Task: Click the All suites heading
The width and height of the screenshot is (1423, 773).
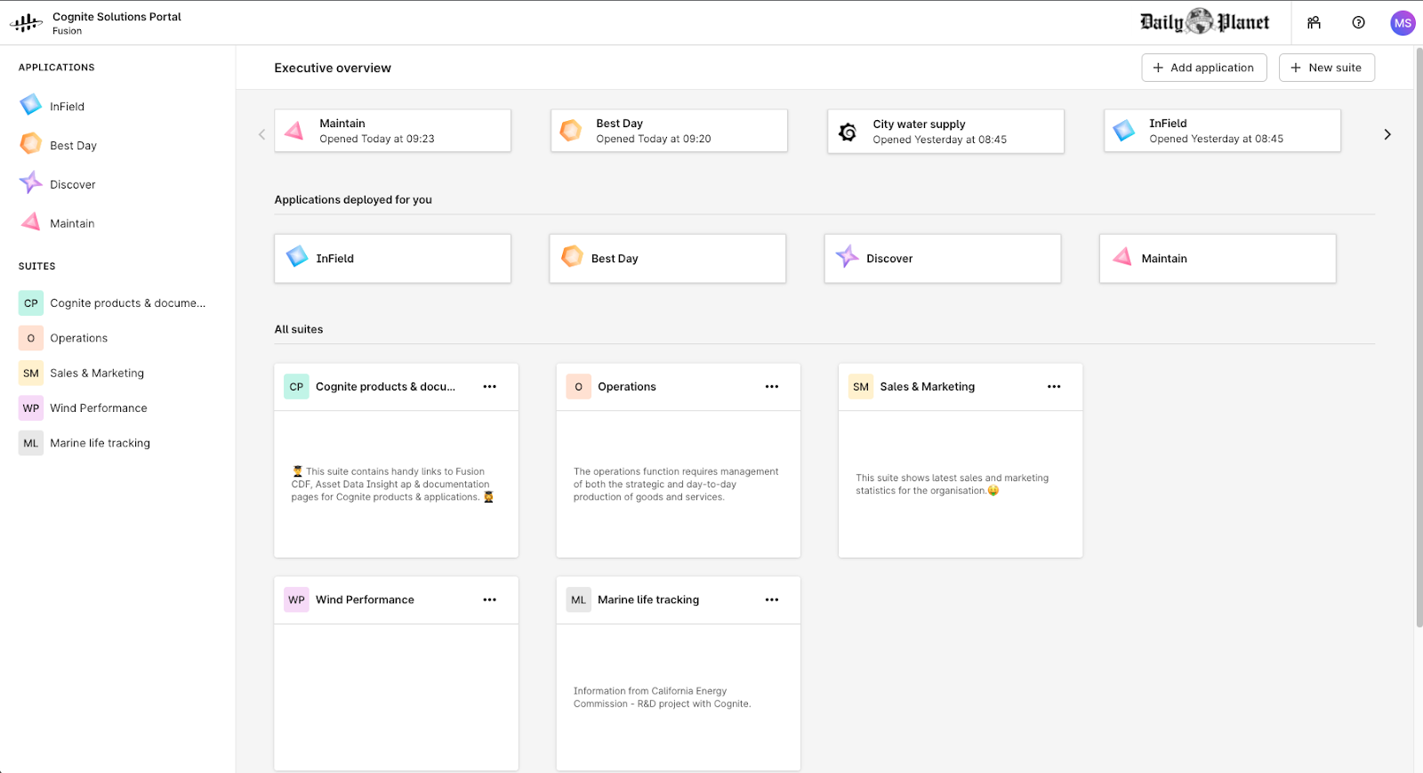Action: click(299, 330)
